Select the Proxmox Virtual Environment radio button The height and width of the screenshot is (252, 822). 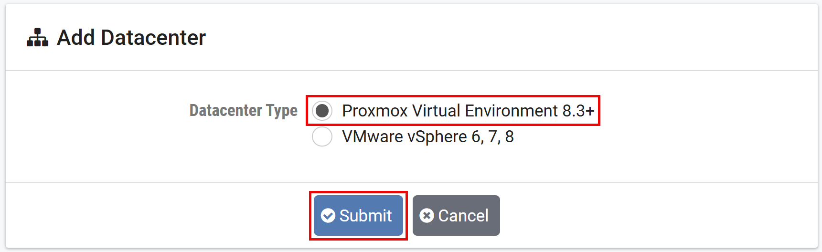(322, 111)
